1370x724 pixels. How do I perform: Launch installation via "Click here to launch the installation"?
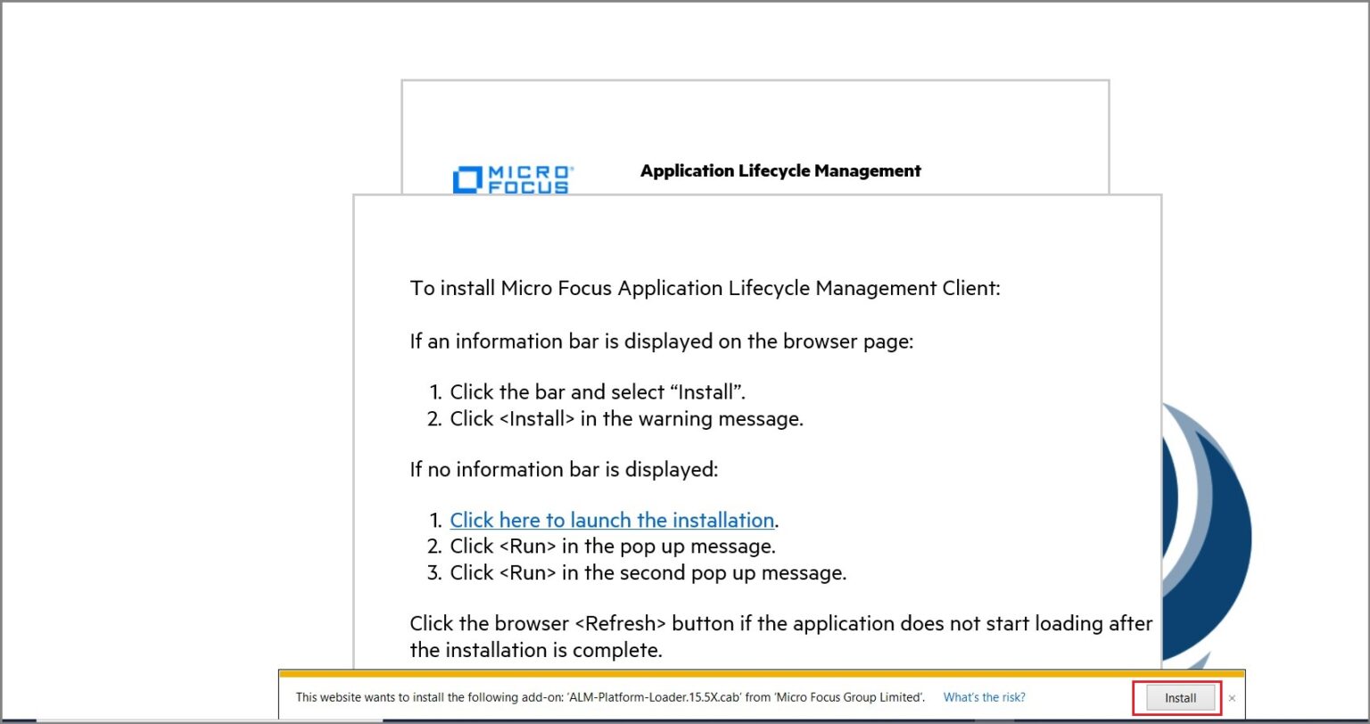(612, 520)
